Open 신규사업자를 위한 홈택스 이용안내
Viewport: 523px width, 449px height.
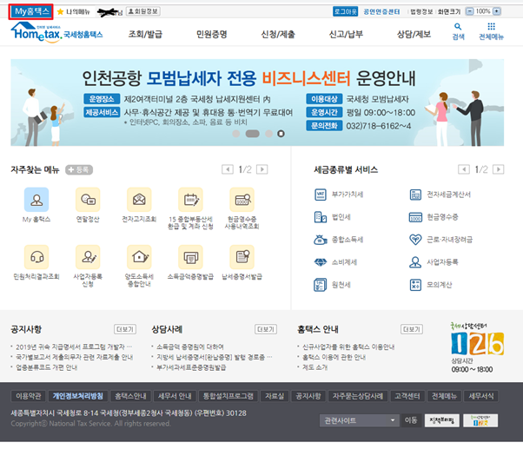coord(348,347)
